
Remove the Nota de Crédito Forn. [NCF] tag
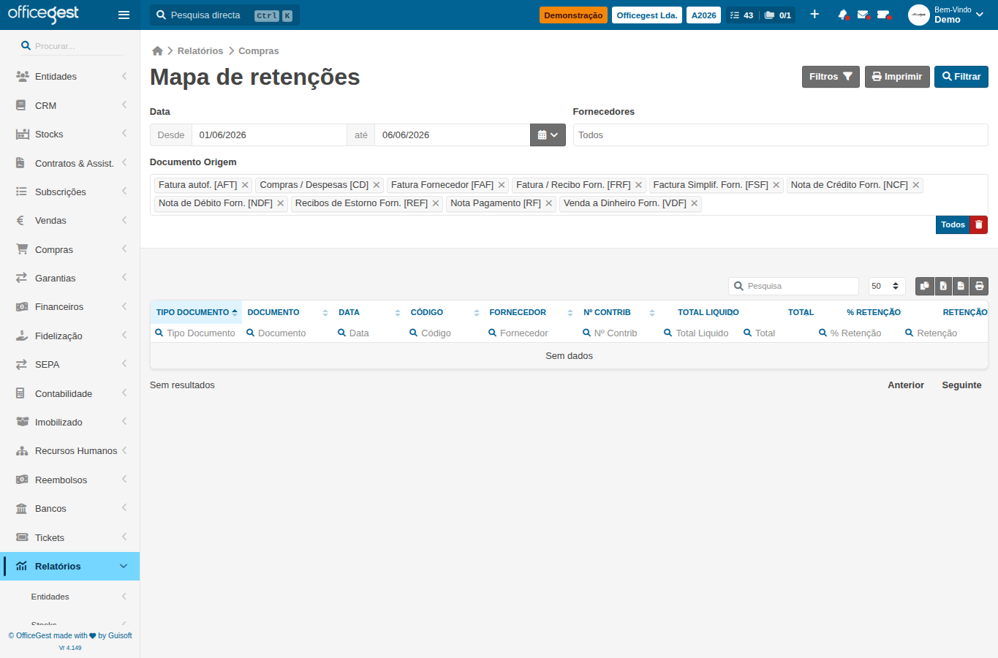pos(915,185)
